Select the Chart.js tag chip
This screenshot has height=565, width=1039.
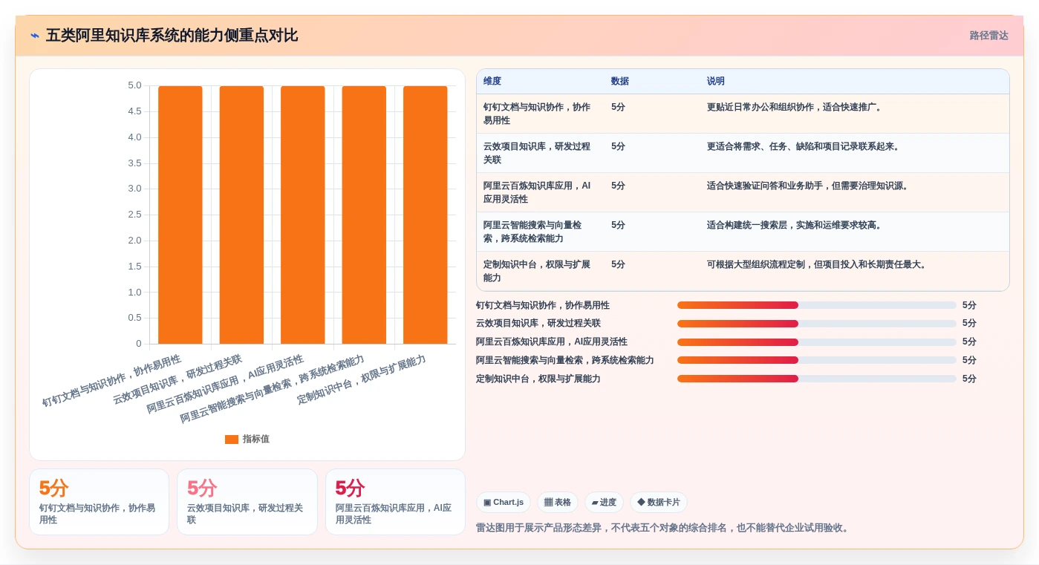tap(504, 503)
